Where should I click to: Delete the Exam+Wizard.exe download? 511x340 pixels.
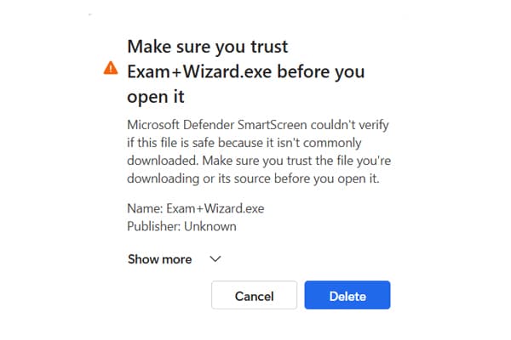(x=347, y=295)
